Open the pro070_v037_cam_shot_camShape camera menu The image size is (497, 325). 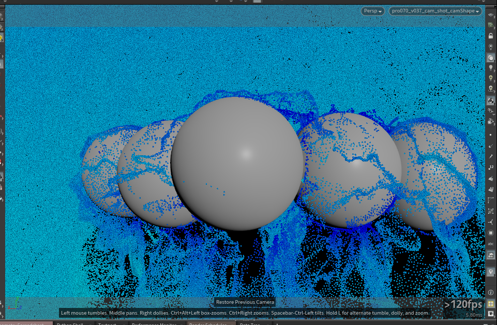click(435, 11)
